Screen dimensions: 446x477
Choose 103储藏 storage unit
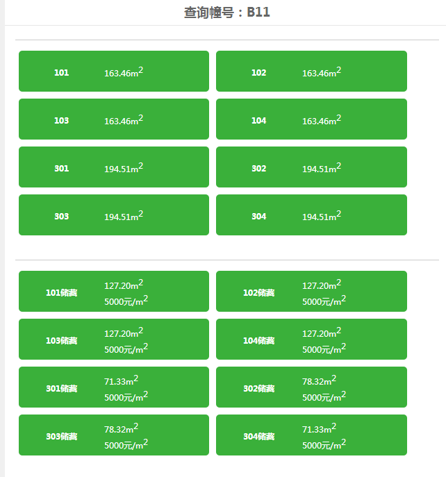click(114, 340)
